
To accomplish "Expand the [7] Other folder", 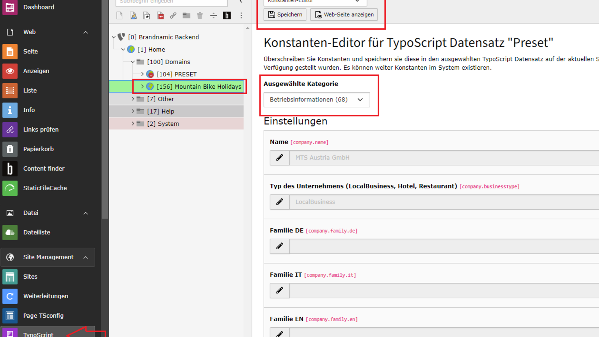I will 133,99.
